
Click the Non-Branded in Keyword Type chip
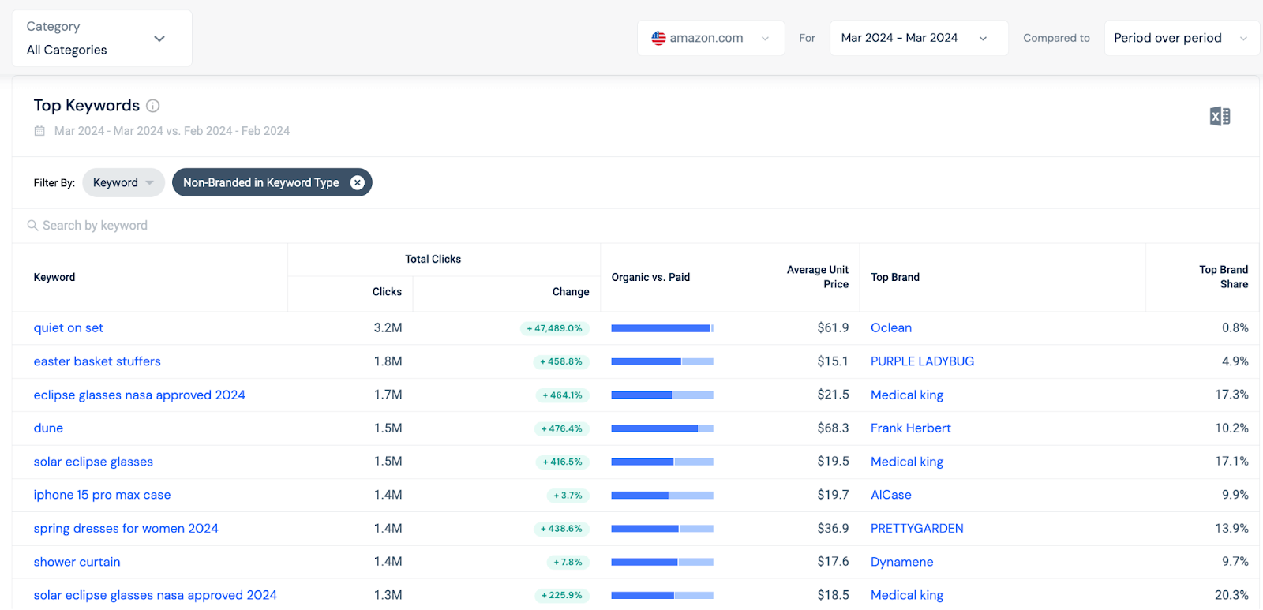click(272, 182)
